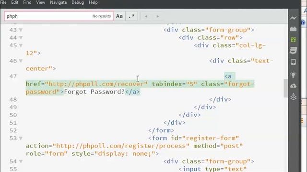307x172 pixels.
Task: Collapse code fold at line 45
Action: [21, 45]
